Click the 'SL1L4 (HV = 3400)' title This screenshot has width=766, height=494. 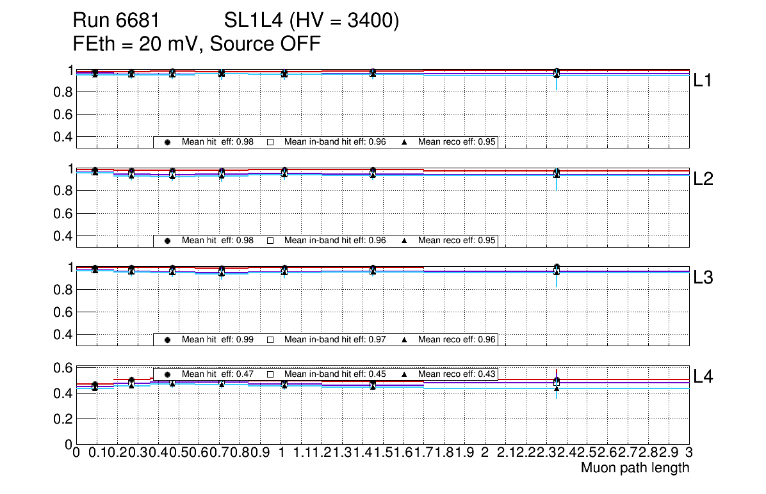tap(312, 21)
